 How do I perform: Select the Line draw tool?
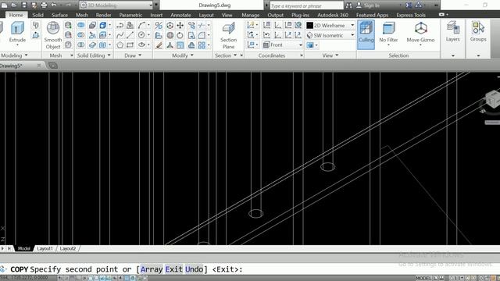coord(130,35)
